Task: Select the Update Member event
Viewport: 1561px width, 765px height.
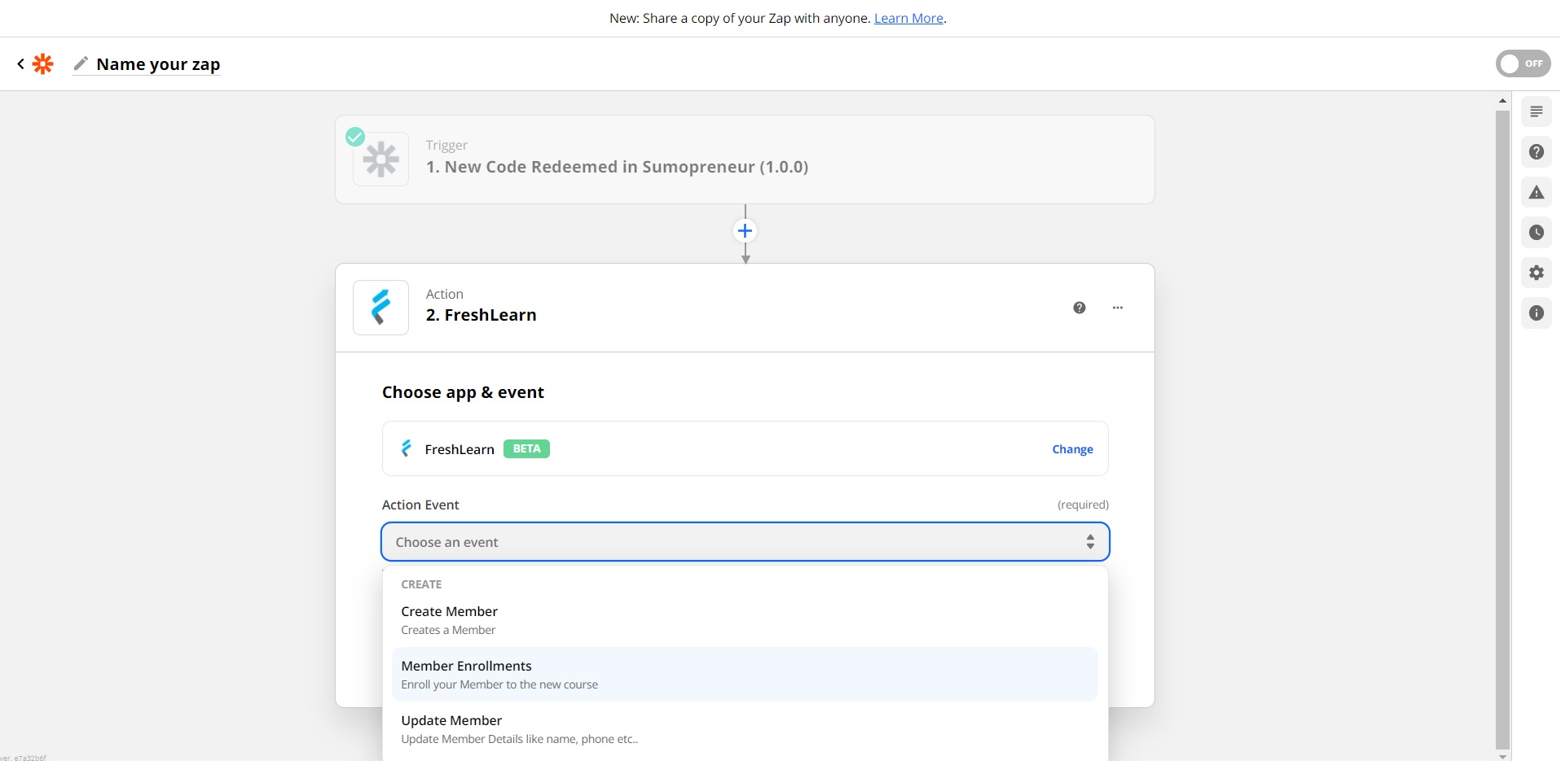Action: click(745, 729)
